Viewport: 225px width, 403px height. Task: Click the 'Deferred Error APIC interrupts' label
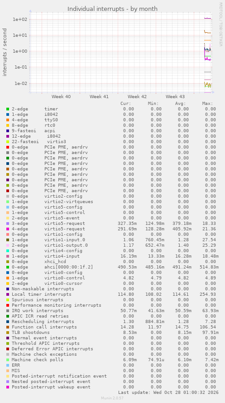pyautogui.click(x=53, y=349)
